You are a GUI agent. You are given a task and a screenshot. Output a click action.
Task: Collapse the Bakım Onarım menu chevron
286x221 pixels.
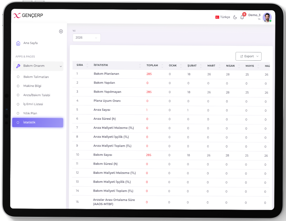61,66
